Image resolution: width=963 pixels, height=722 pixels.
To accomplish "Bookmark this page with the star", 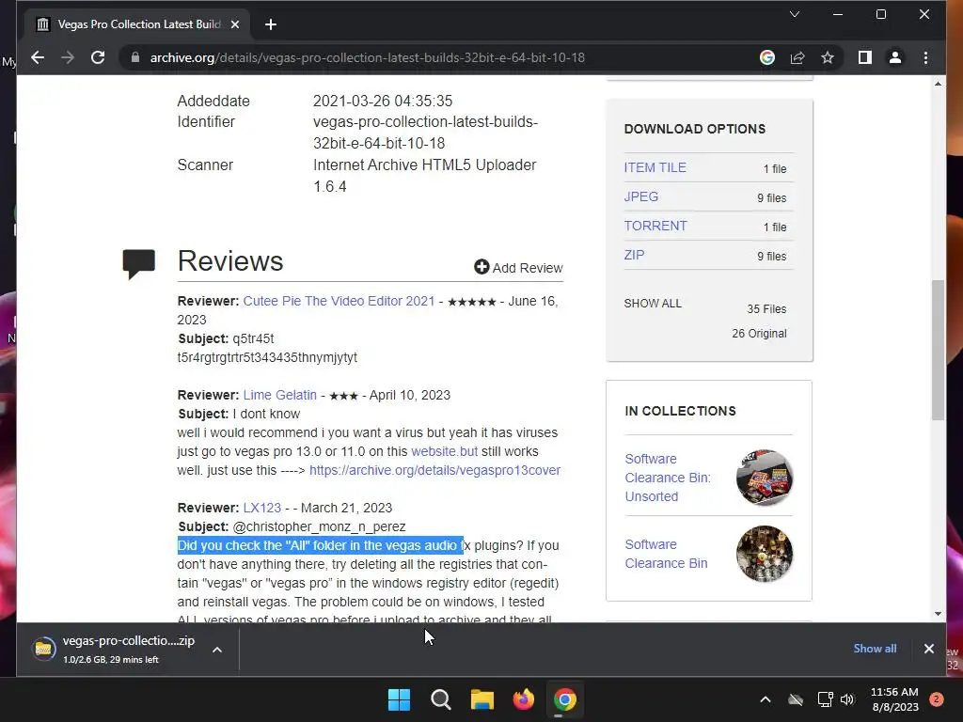I will click(828, 57).
